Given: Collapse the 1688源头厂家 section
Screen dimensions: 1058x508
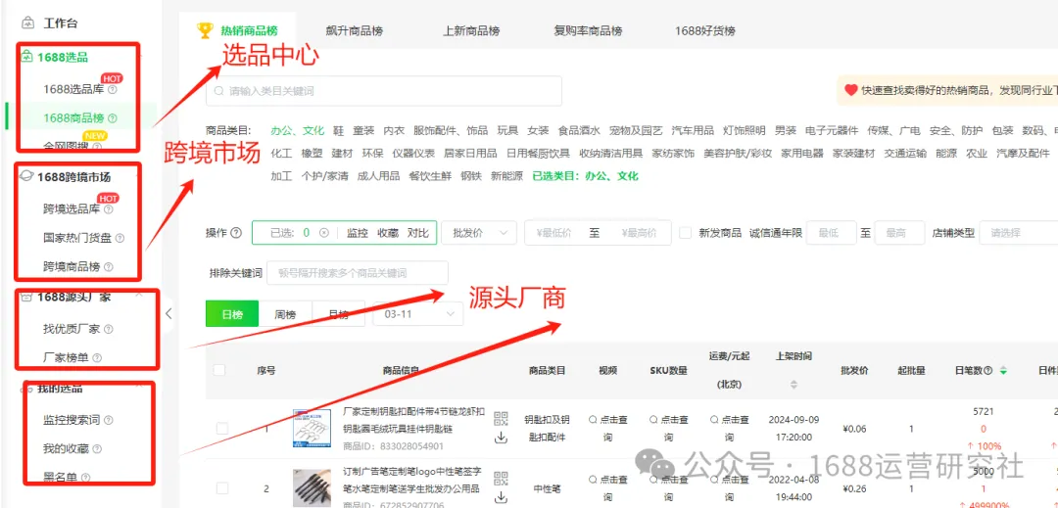Looking at the screenshot, I should click(139, 297).
